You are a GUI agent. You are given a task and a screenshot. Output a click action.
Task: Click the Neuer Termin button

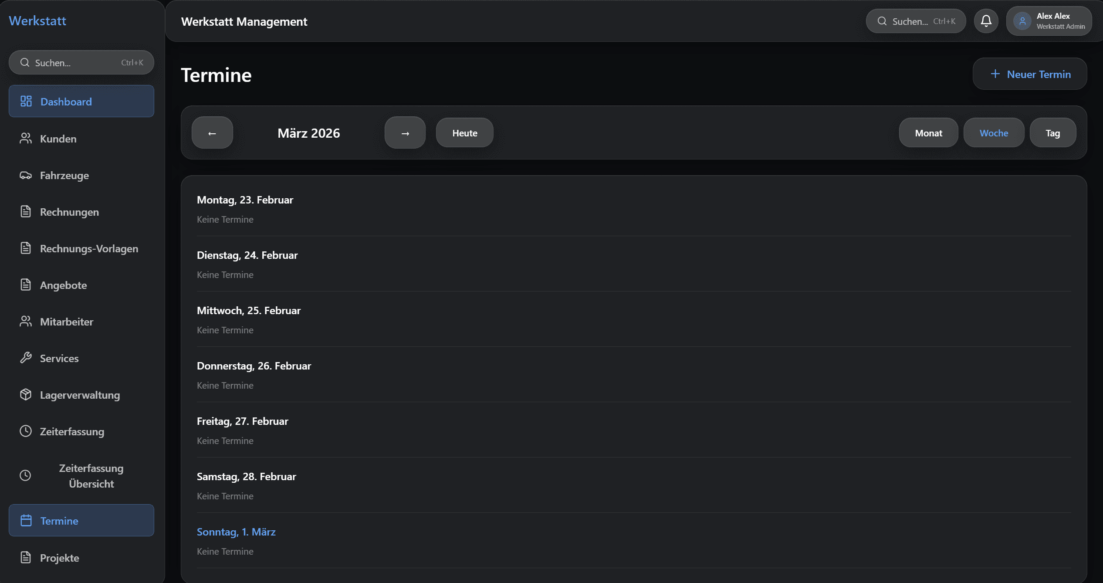point(1029,74)
